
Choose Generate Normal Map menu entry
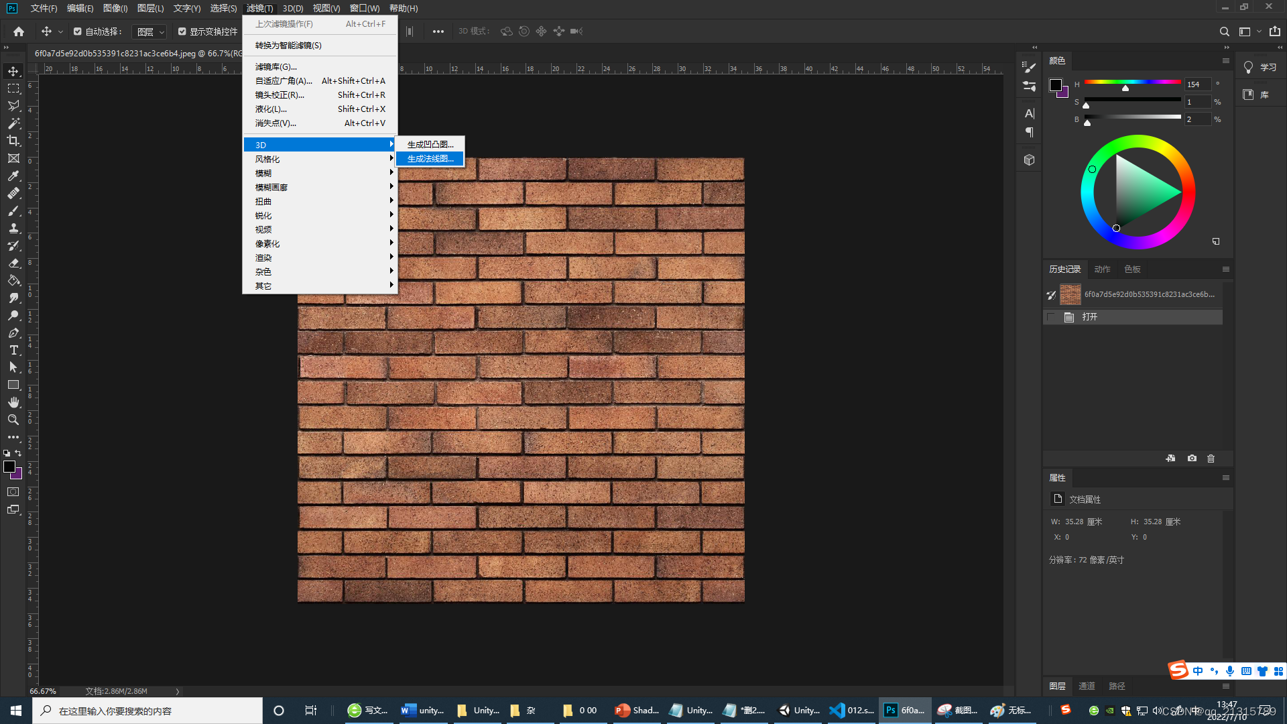coord(430,159)
